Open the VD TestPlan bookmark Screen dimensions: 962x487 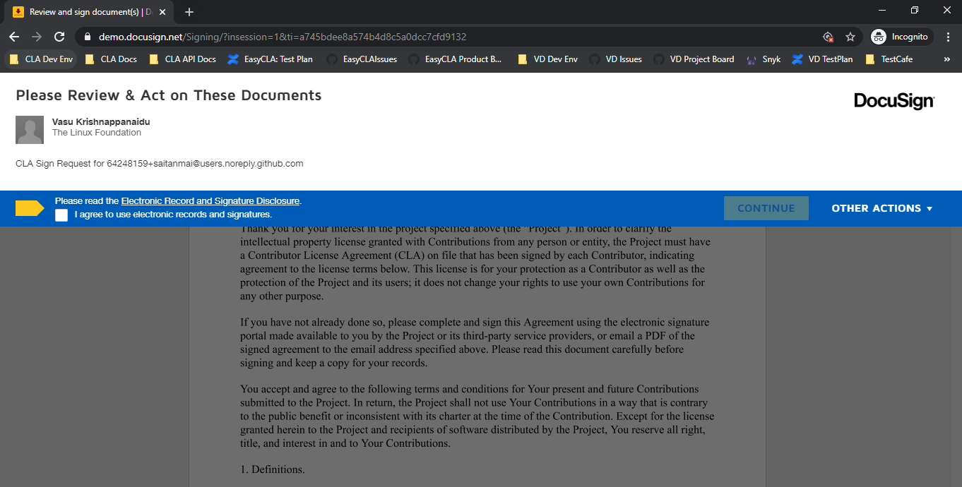[x=822, y=59]
